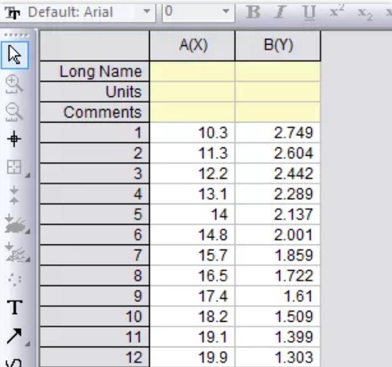Select column B(Y) header
Screen dimensions: 392x367
pyautogui.click(x=277, y=46)
